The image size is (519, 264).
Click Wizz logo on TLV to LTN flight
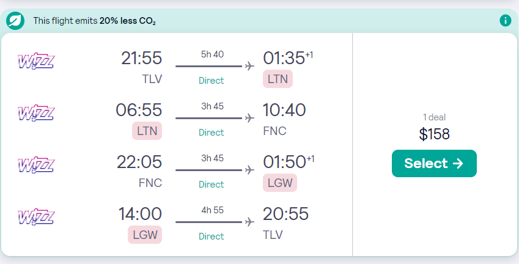(36, 61)
